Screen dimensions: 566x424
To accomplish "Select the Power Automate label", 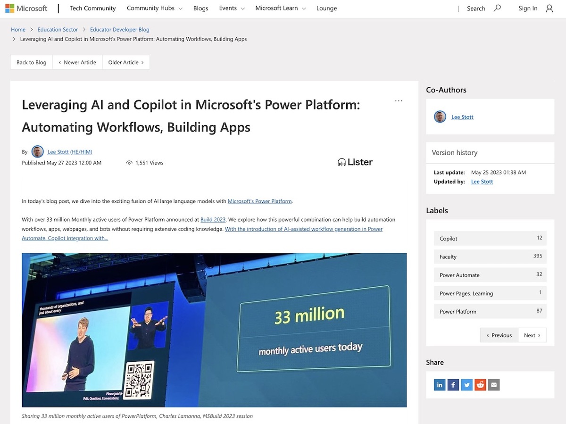I will pos(490,275).
